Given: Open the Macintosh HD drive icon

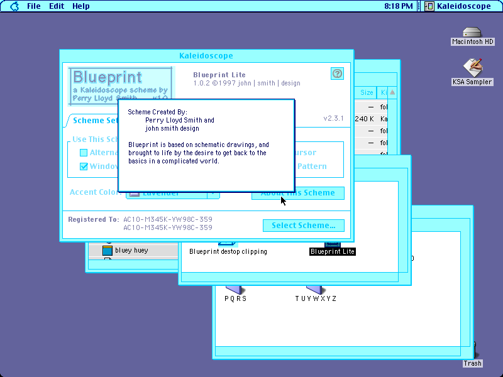Looking at the screenshot, I should [x=472, y=33].
